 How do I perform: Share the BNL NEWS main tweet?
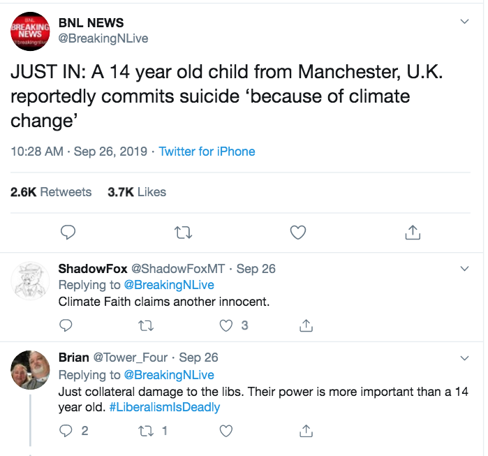coord(413,232)
